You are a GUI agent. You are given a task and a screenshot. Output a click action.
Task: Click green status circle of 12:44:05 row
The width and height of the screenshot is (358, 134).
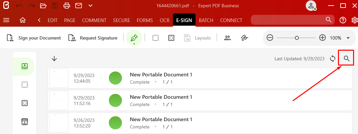click(115, 78)
